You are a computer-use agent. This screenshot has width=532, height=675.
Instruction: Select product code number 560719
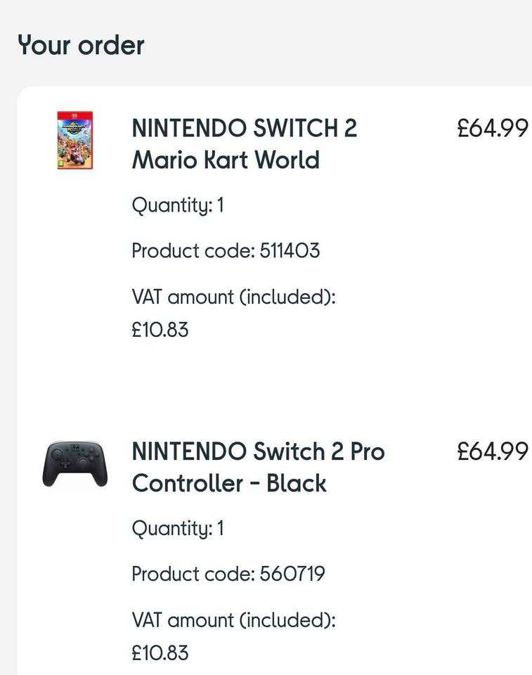coord(292,574)
